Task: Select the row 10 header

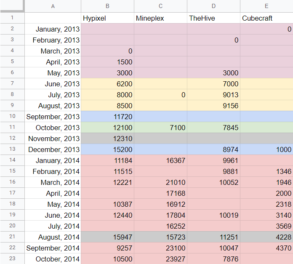Action: pos(12,117)
